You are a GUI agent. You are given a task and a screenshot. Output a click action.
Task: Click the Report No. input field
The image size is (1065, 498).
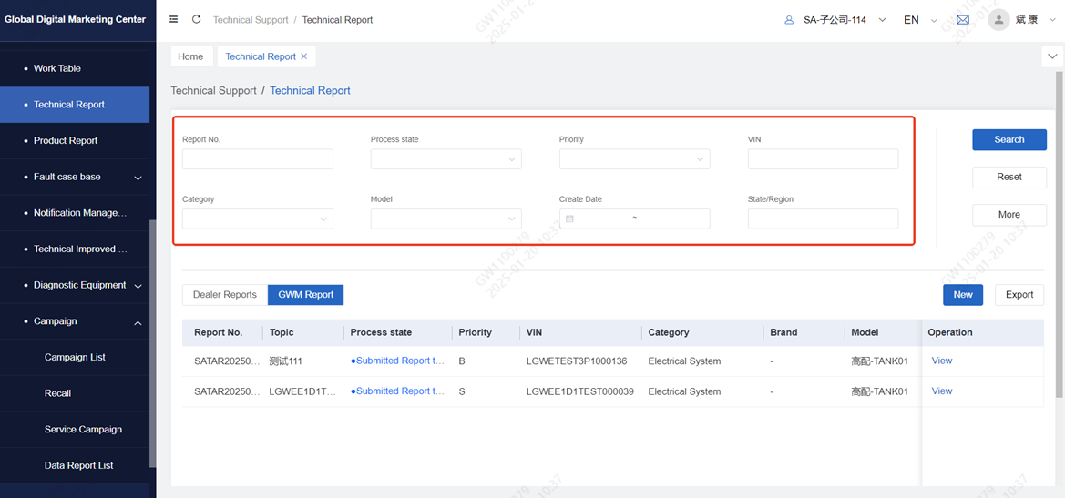[x=257, y=159]
